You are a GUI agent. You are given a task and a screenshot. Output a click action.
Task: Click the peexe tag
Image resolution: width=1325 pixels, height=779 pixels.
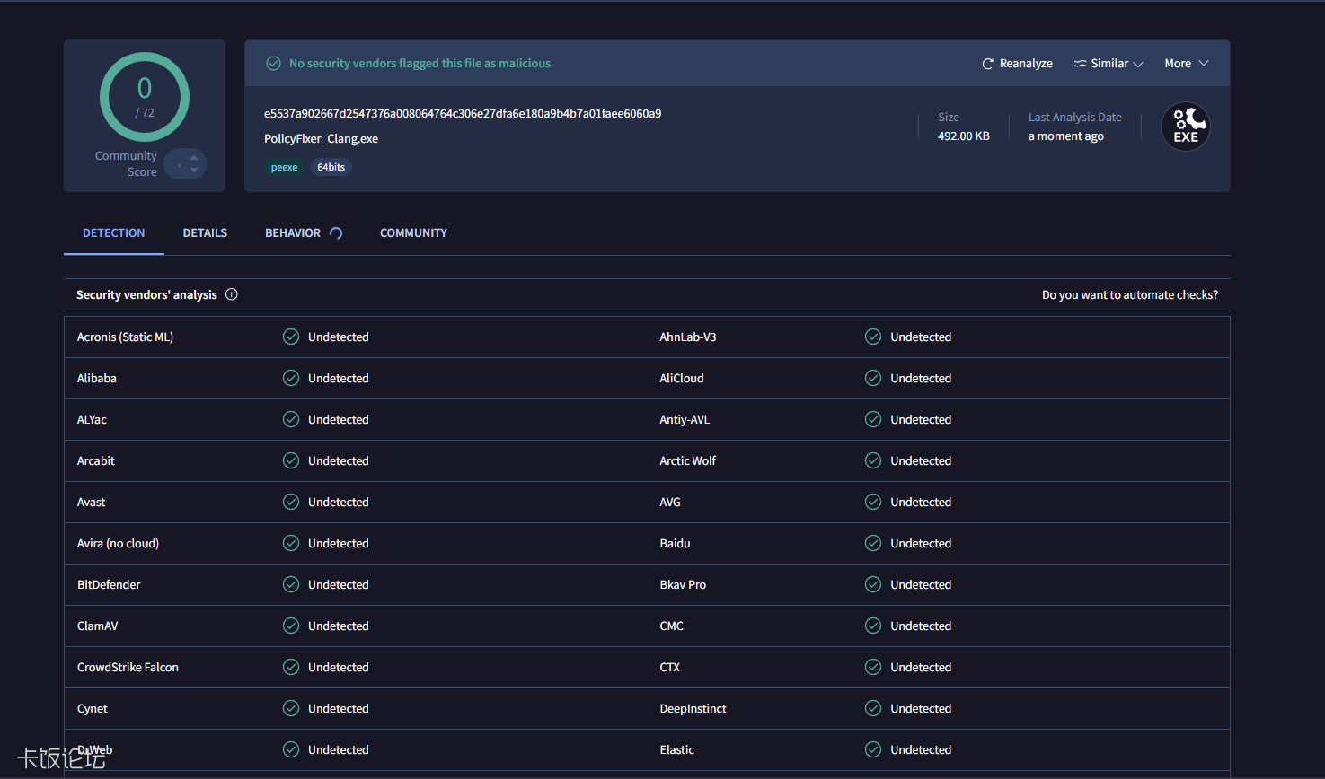pos(284,168)
